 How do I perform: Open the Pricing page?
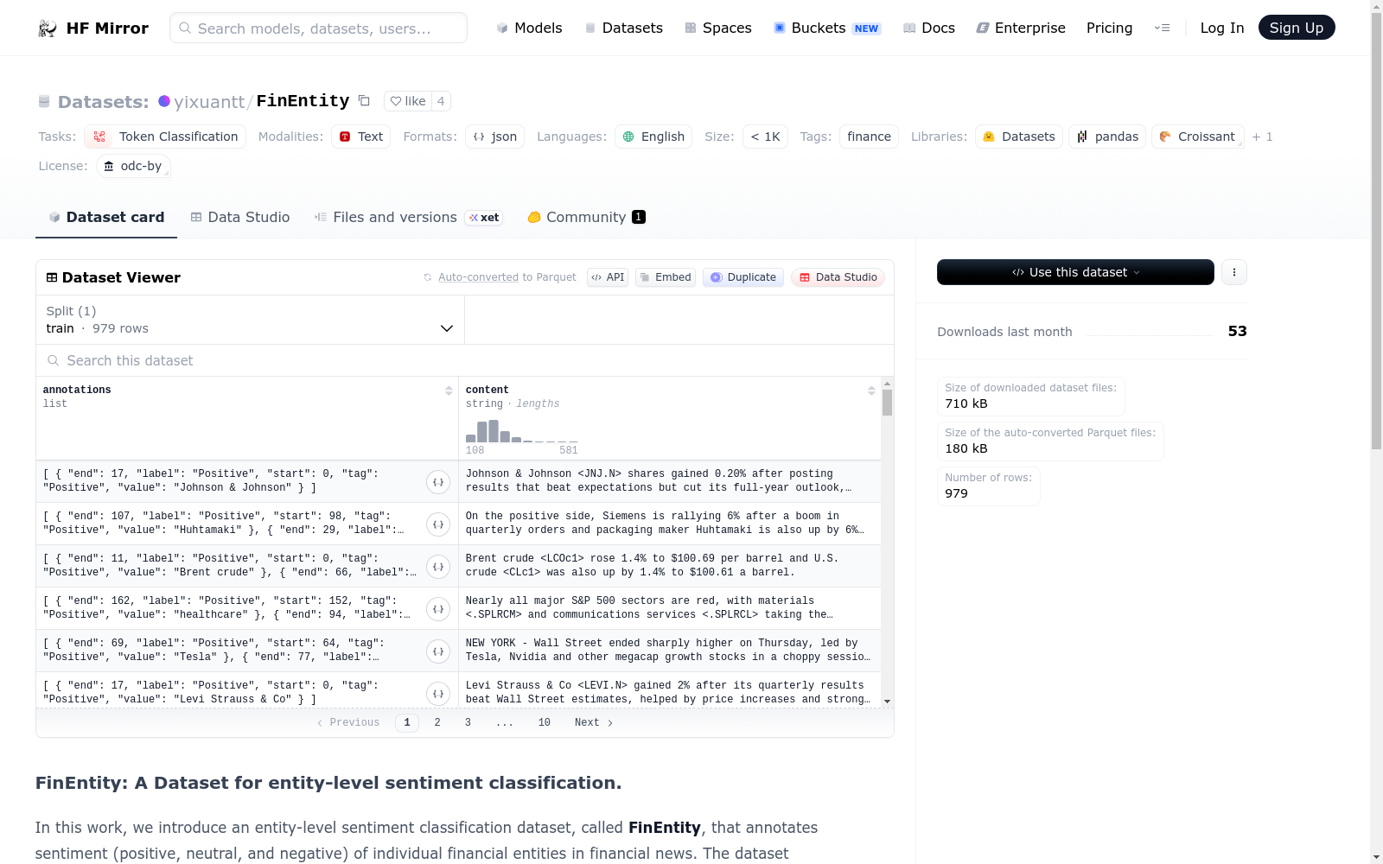click(x=1109, y=28)
